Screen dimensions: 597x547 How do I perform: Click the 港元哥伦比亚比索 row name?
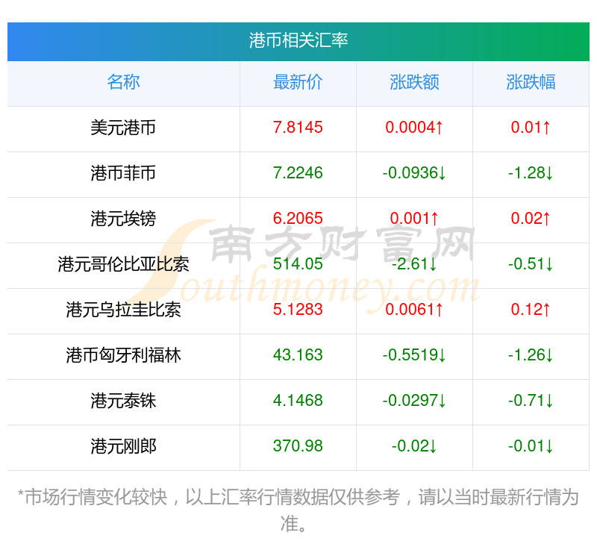coord(123,264)
